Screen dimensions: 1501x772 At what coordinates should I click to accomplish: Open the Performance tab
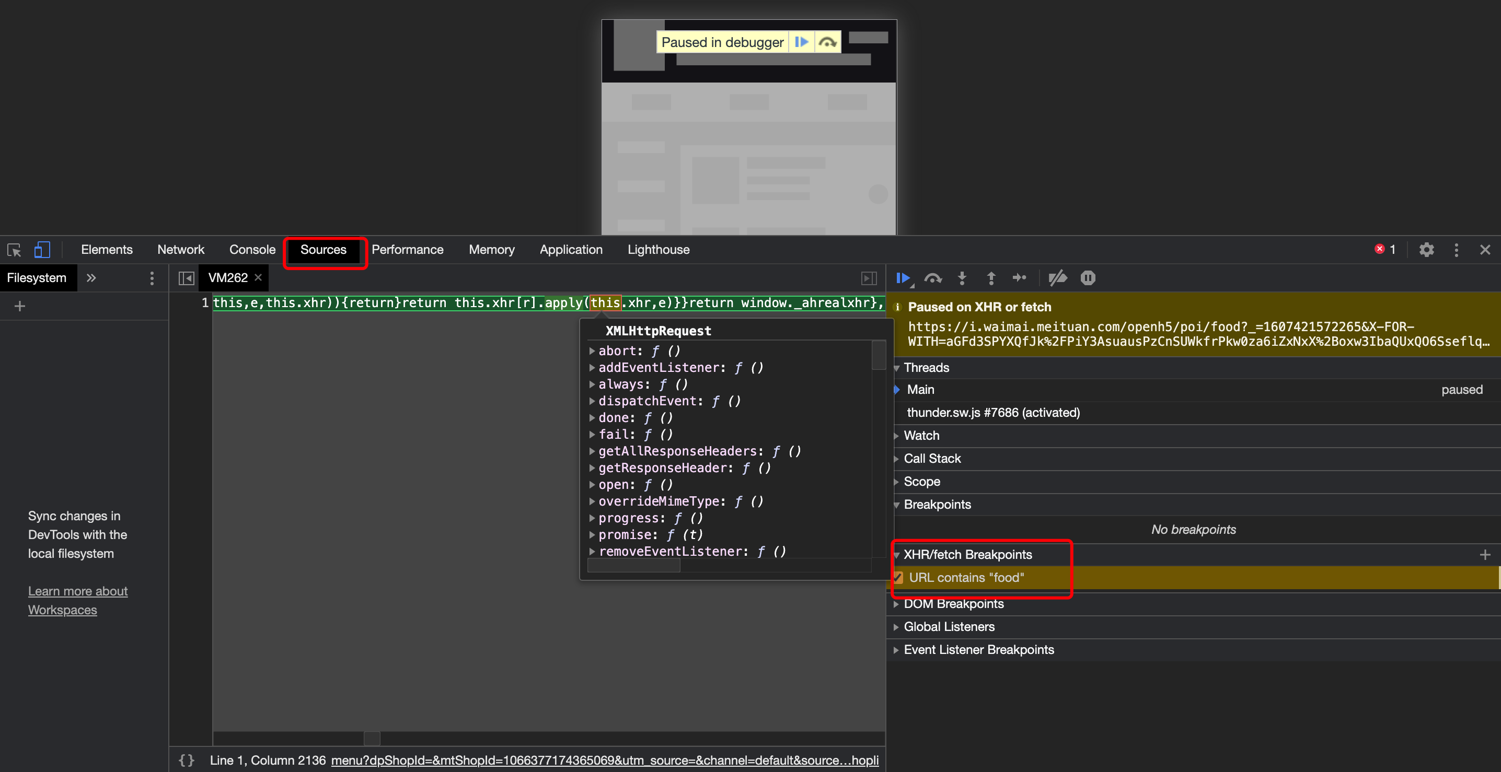407,250
